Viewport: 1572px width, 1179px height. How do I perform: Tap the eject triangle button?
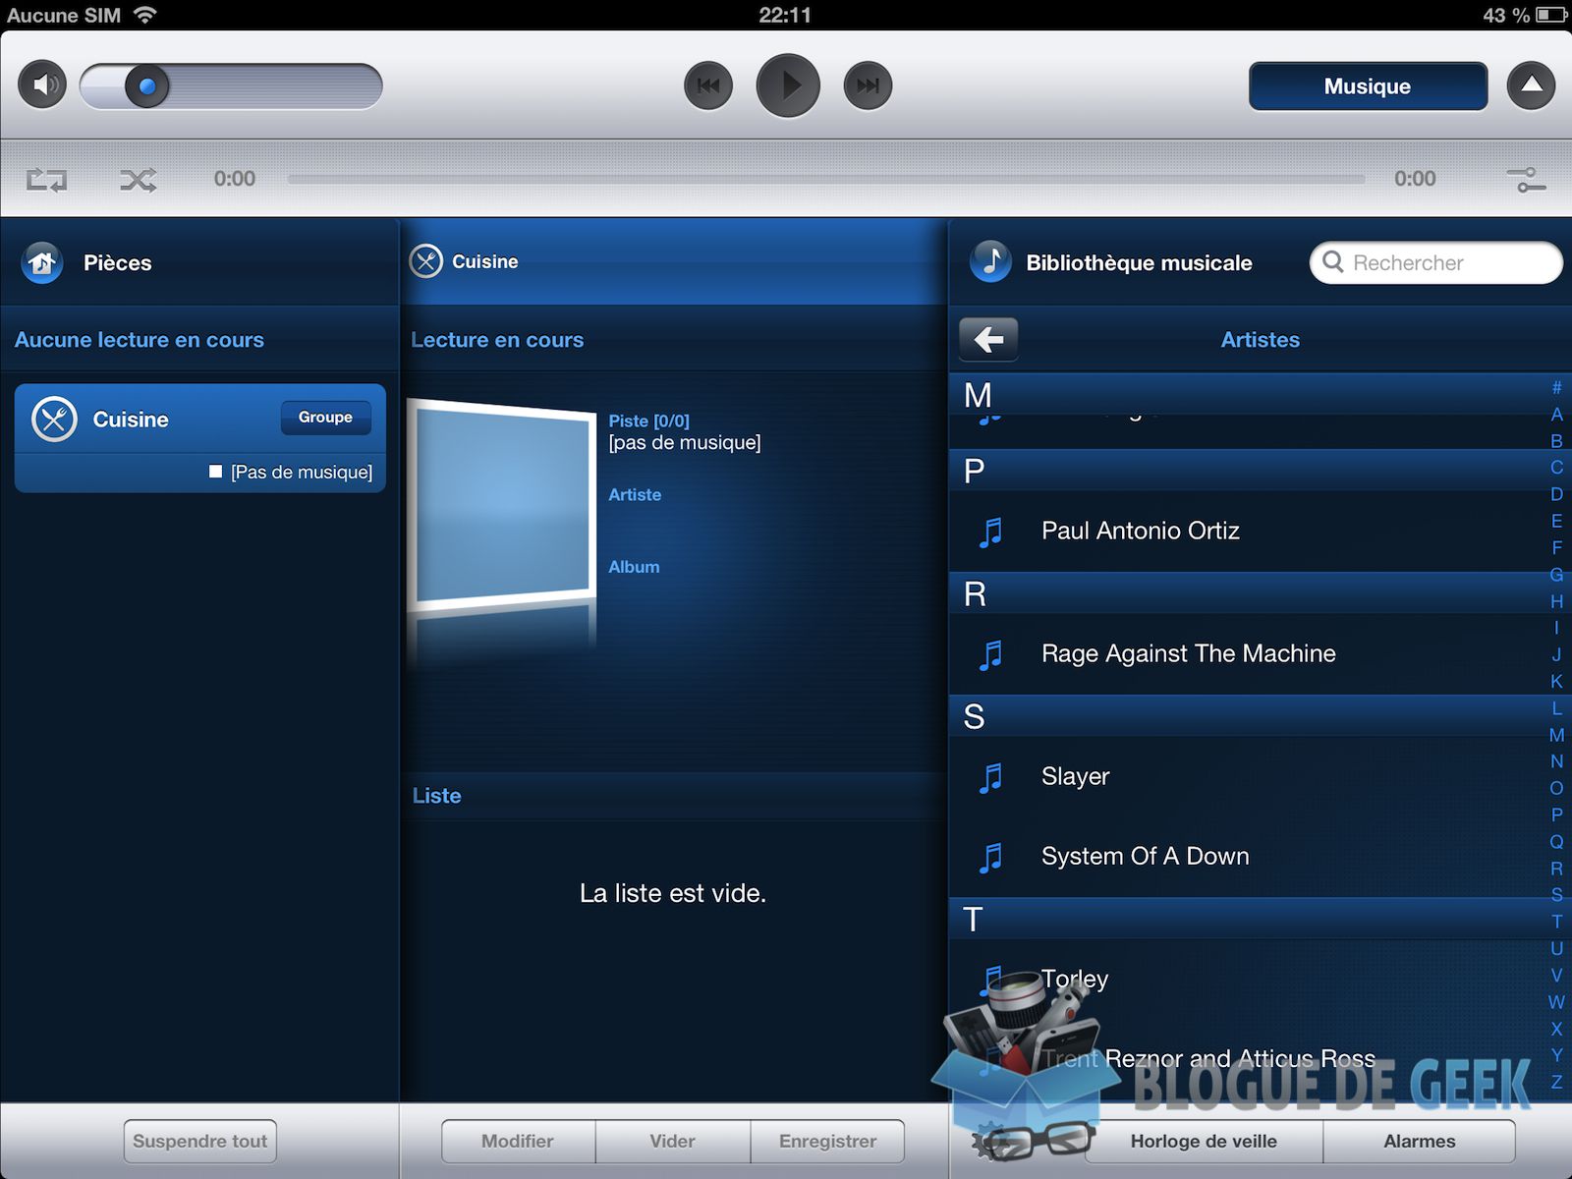(x=1532, y=85)
